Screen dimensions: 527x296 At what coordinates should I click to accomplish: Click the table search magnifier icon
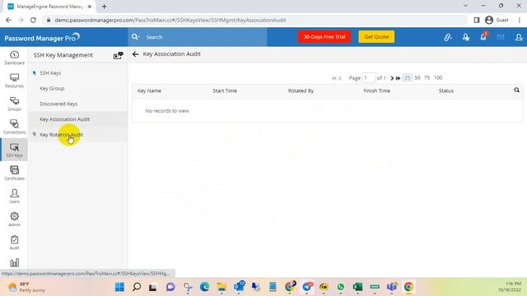click(x=516, y=90)
